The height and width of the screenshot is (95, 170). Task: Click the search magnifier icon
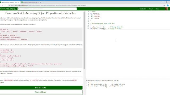(x=19, y=9)
